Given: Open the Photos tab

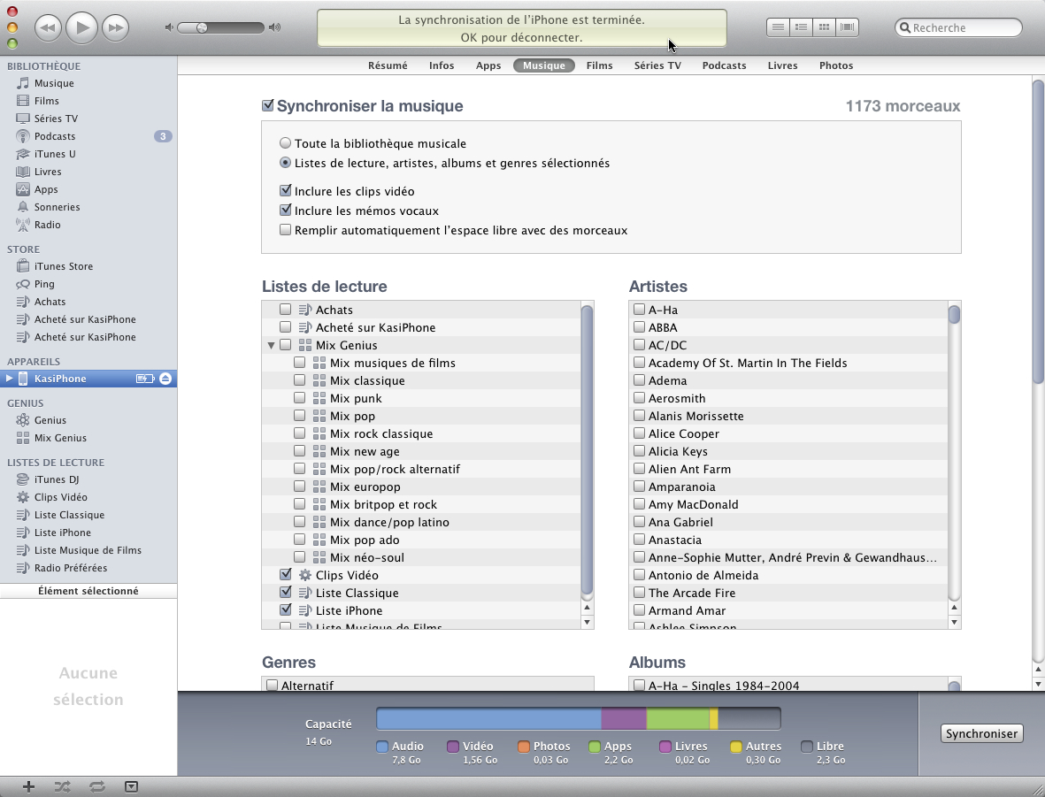Looking at the screenshot, I should 835,65.
